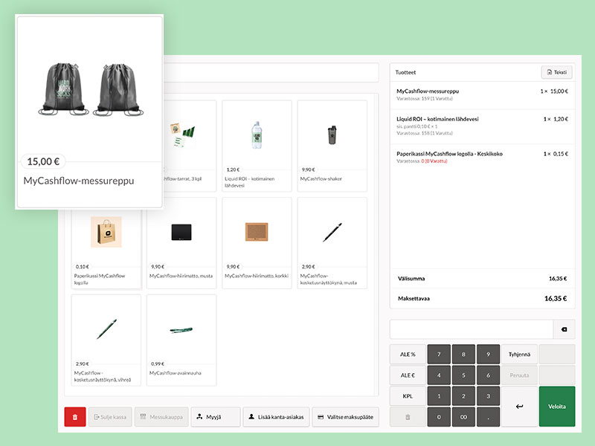The height and width of the screenshot is (446, 595).
Task: Tap the decimal point key
Action: tap(489, 417)
